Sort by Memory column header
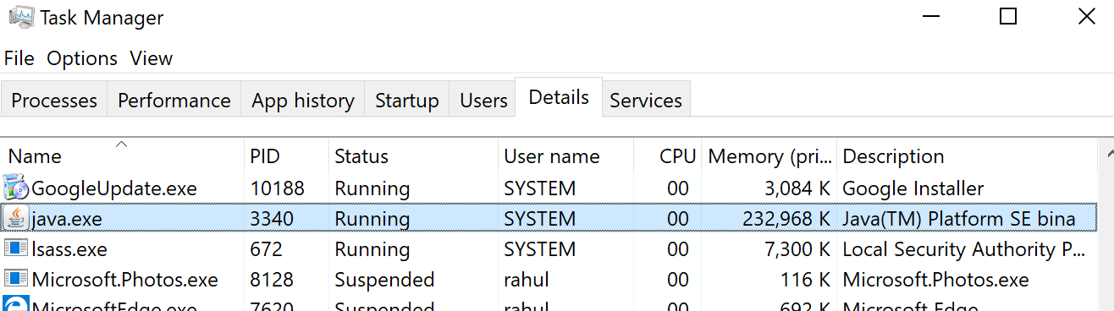This screenshot has width=1114, height=311. 769,156
